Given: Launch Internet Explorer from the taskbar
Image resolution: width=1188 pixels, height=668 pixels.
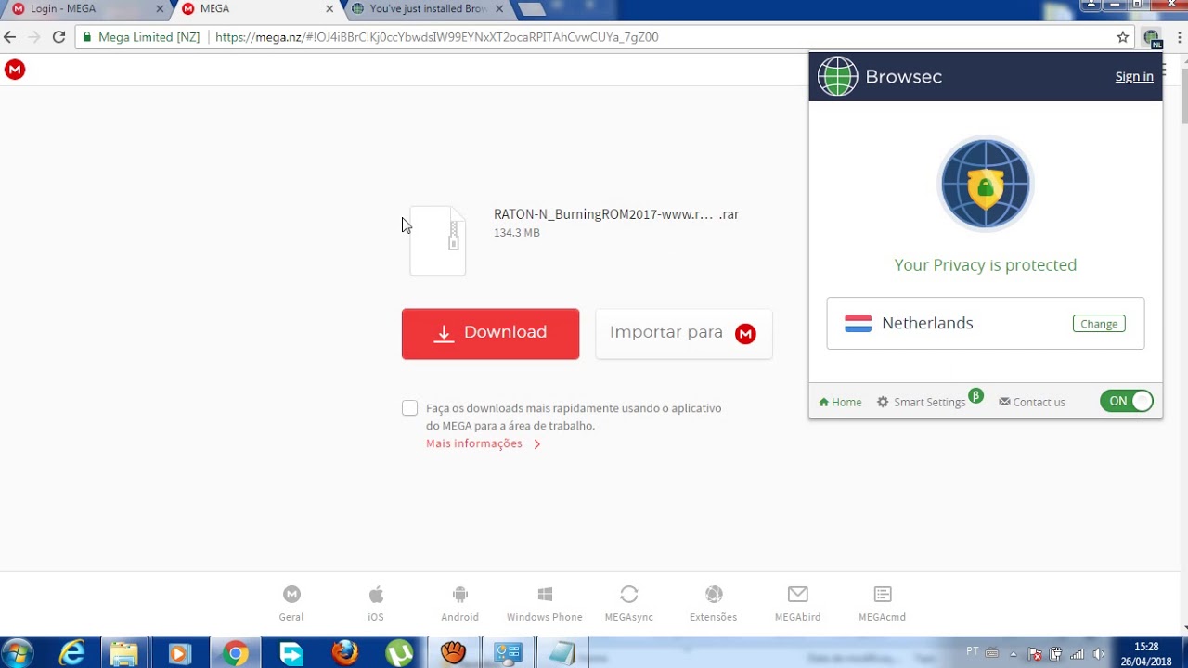Looking at the screenshot, I should (71, 653).
